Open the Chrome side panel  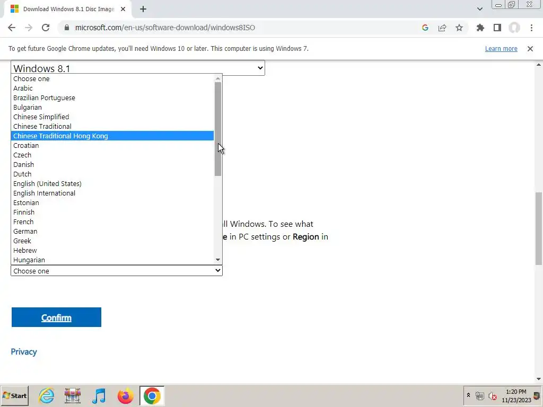click(x=497, y=28)
